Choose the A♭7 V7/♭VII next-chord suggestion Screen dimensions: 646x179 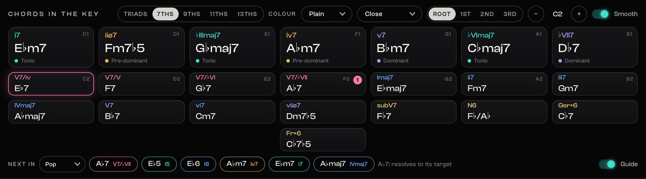113,164
